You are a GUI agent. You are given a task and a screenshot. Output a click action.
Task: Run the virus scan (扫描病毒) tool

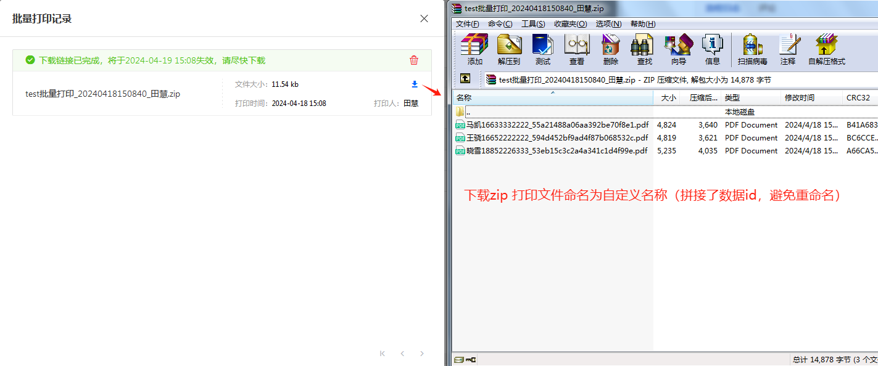tap(752, 49)
